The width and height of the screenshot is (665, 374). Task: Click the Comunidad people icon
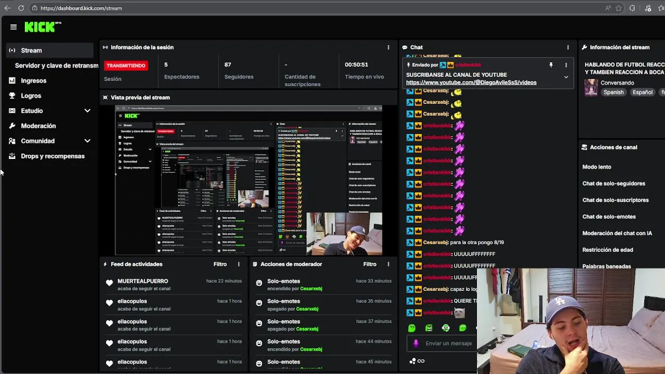pos(12,141)
